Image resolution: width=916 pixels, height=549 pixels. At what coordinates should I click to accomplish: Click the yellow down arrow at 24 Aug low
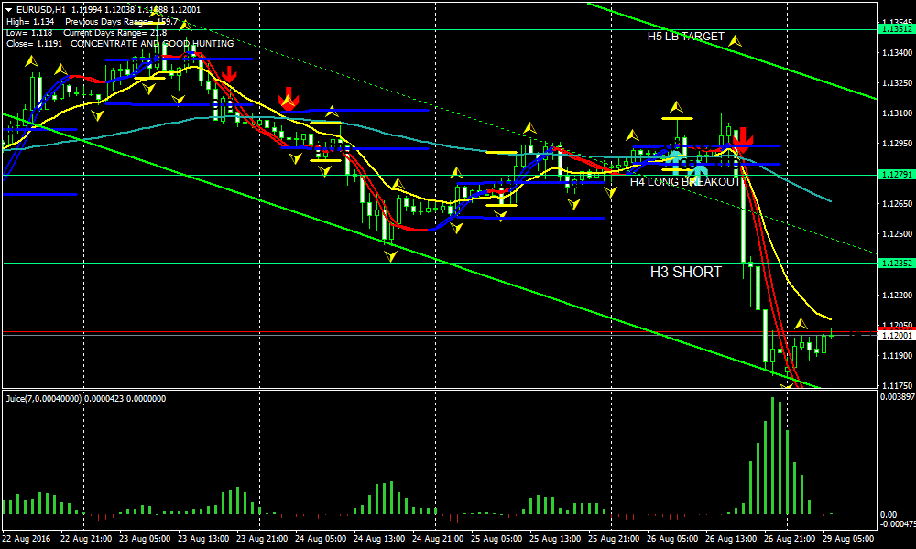click(x=390, y=255)
